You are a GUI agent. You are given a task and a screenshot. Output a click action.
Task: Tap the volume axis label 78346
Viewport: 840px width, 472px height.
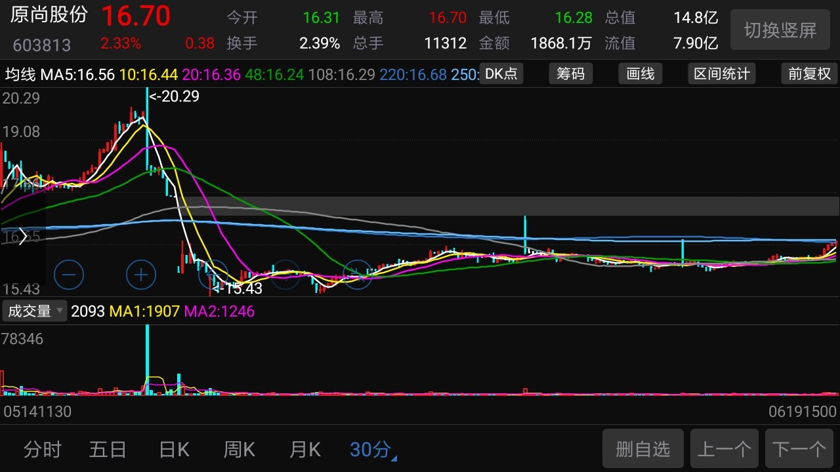[22, 339]
